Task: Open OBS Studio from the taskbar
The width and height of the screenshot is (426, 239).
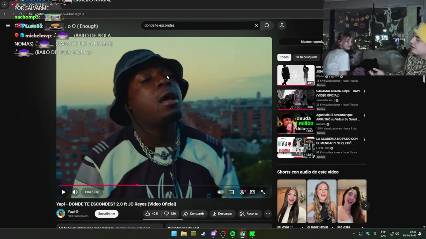Action: (x=223, y=234)
